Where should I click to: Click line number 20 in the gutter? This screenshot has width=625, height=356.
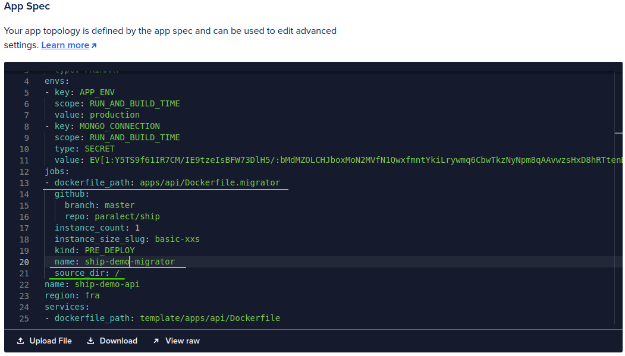tap(24, 262)
